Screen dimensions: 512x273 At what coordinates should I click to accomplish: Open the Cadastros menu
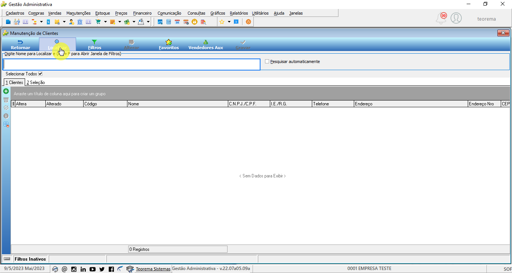[x=15, y=13]
